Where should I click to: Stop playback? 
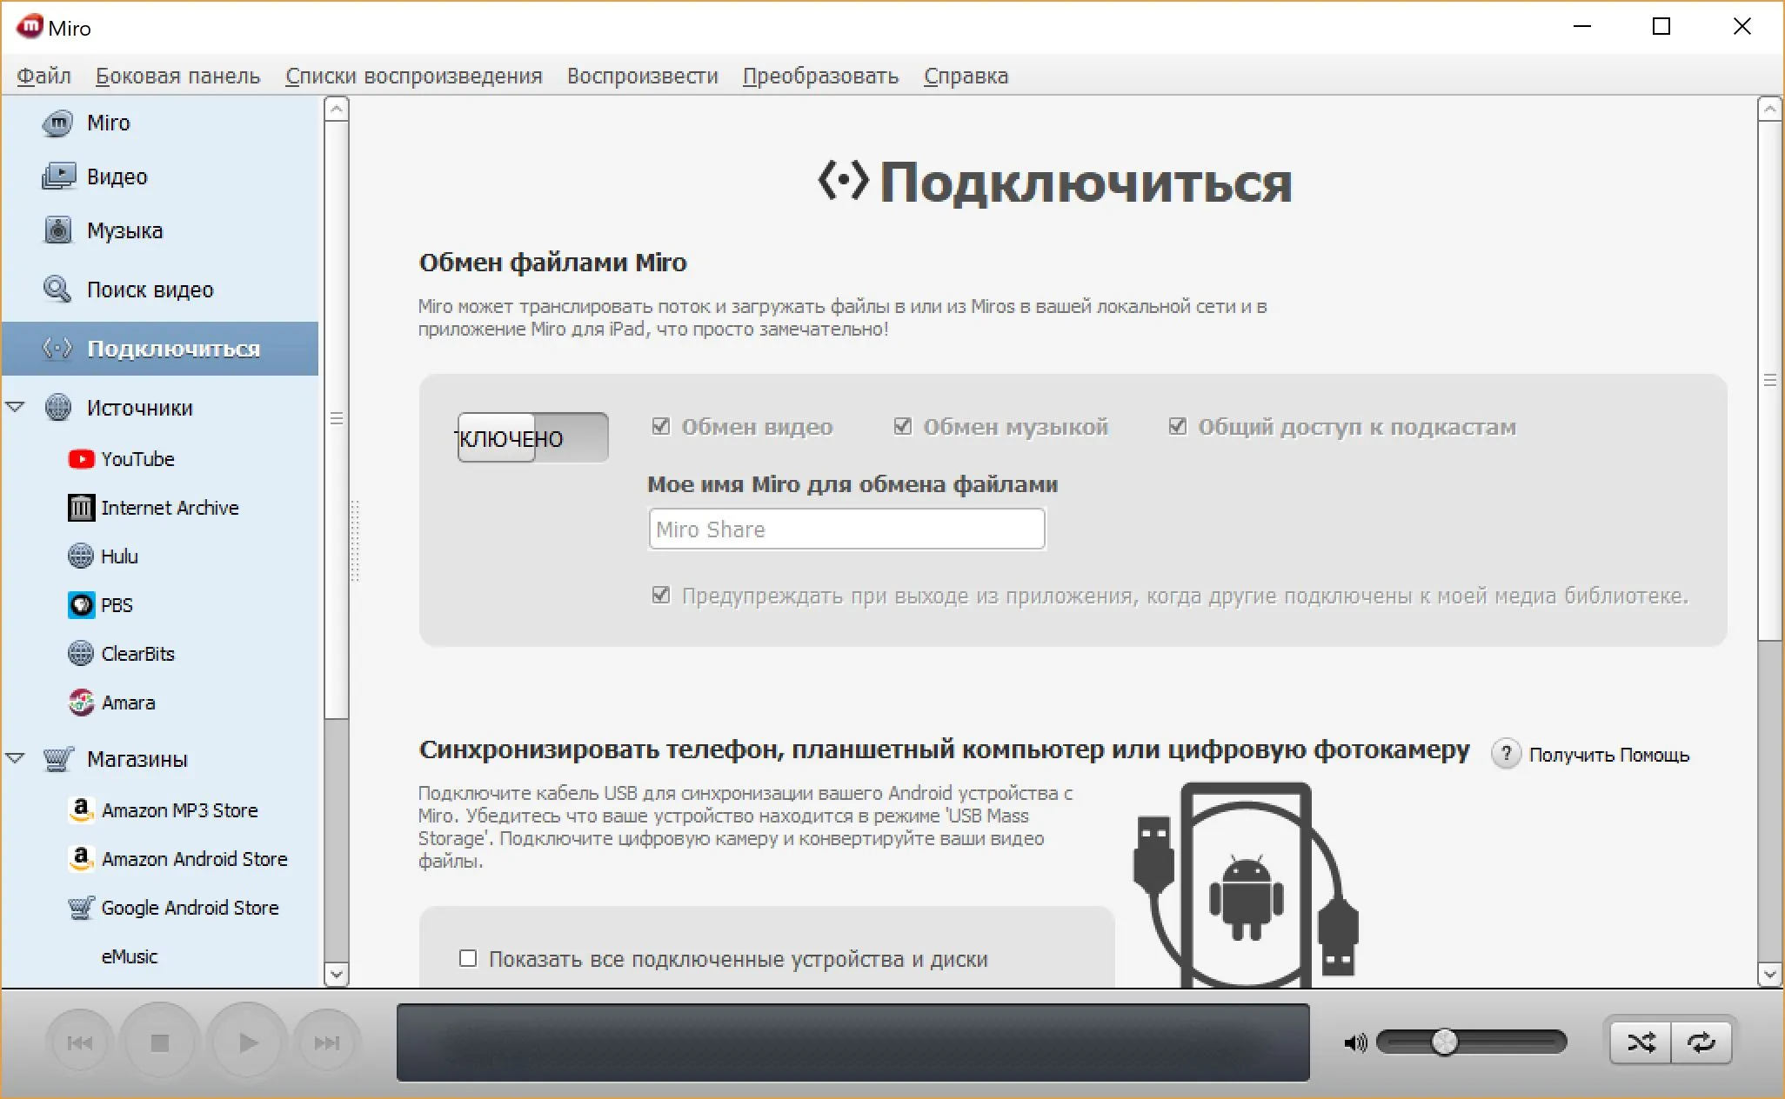[x=160, y=1042]
